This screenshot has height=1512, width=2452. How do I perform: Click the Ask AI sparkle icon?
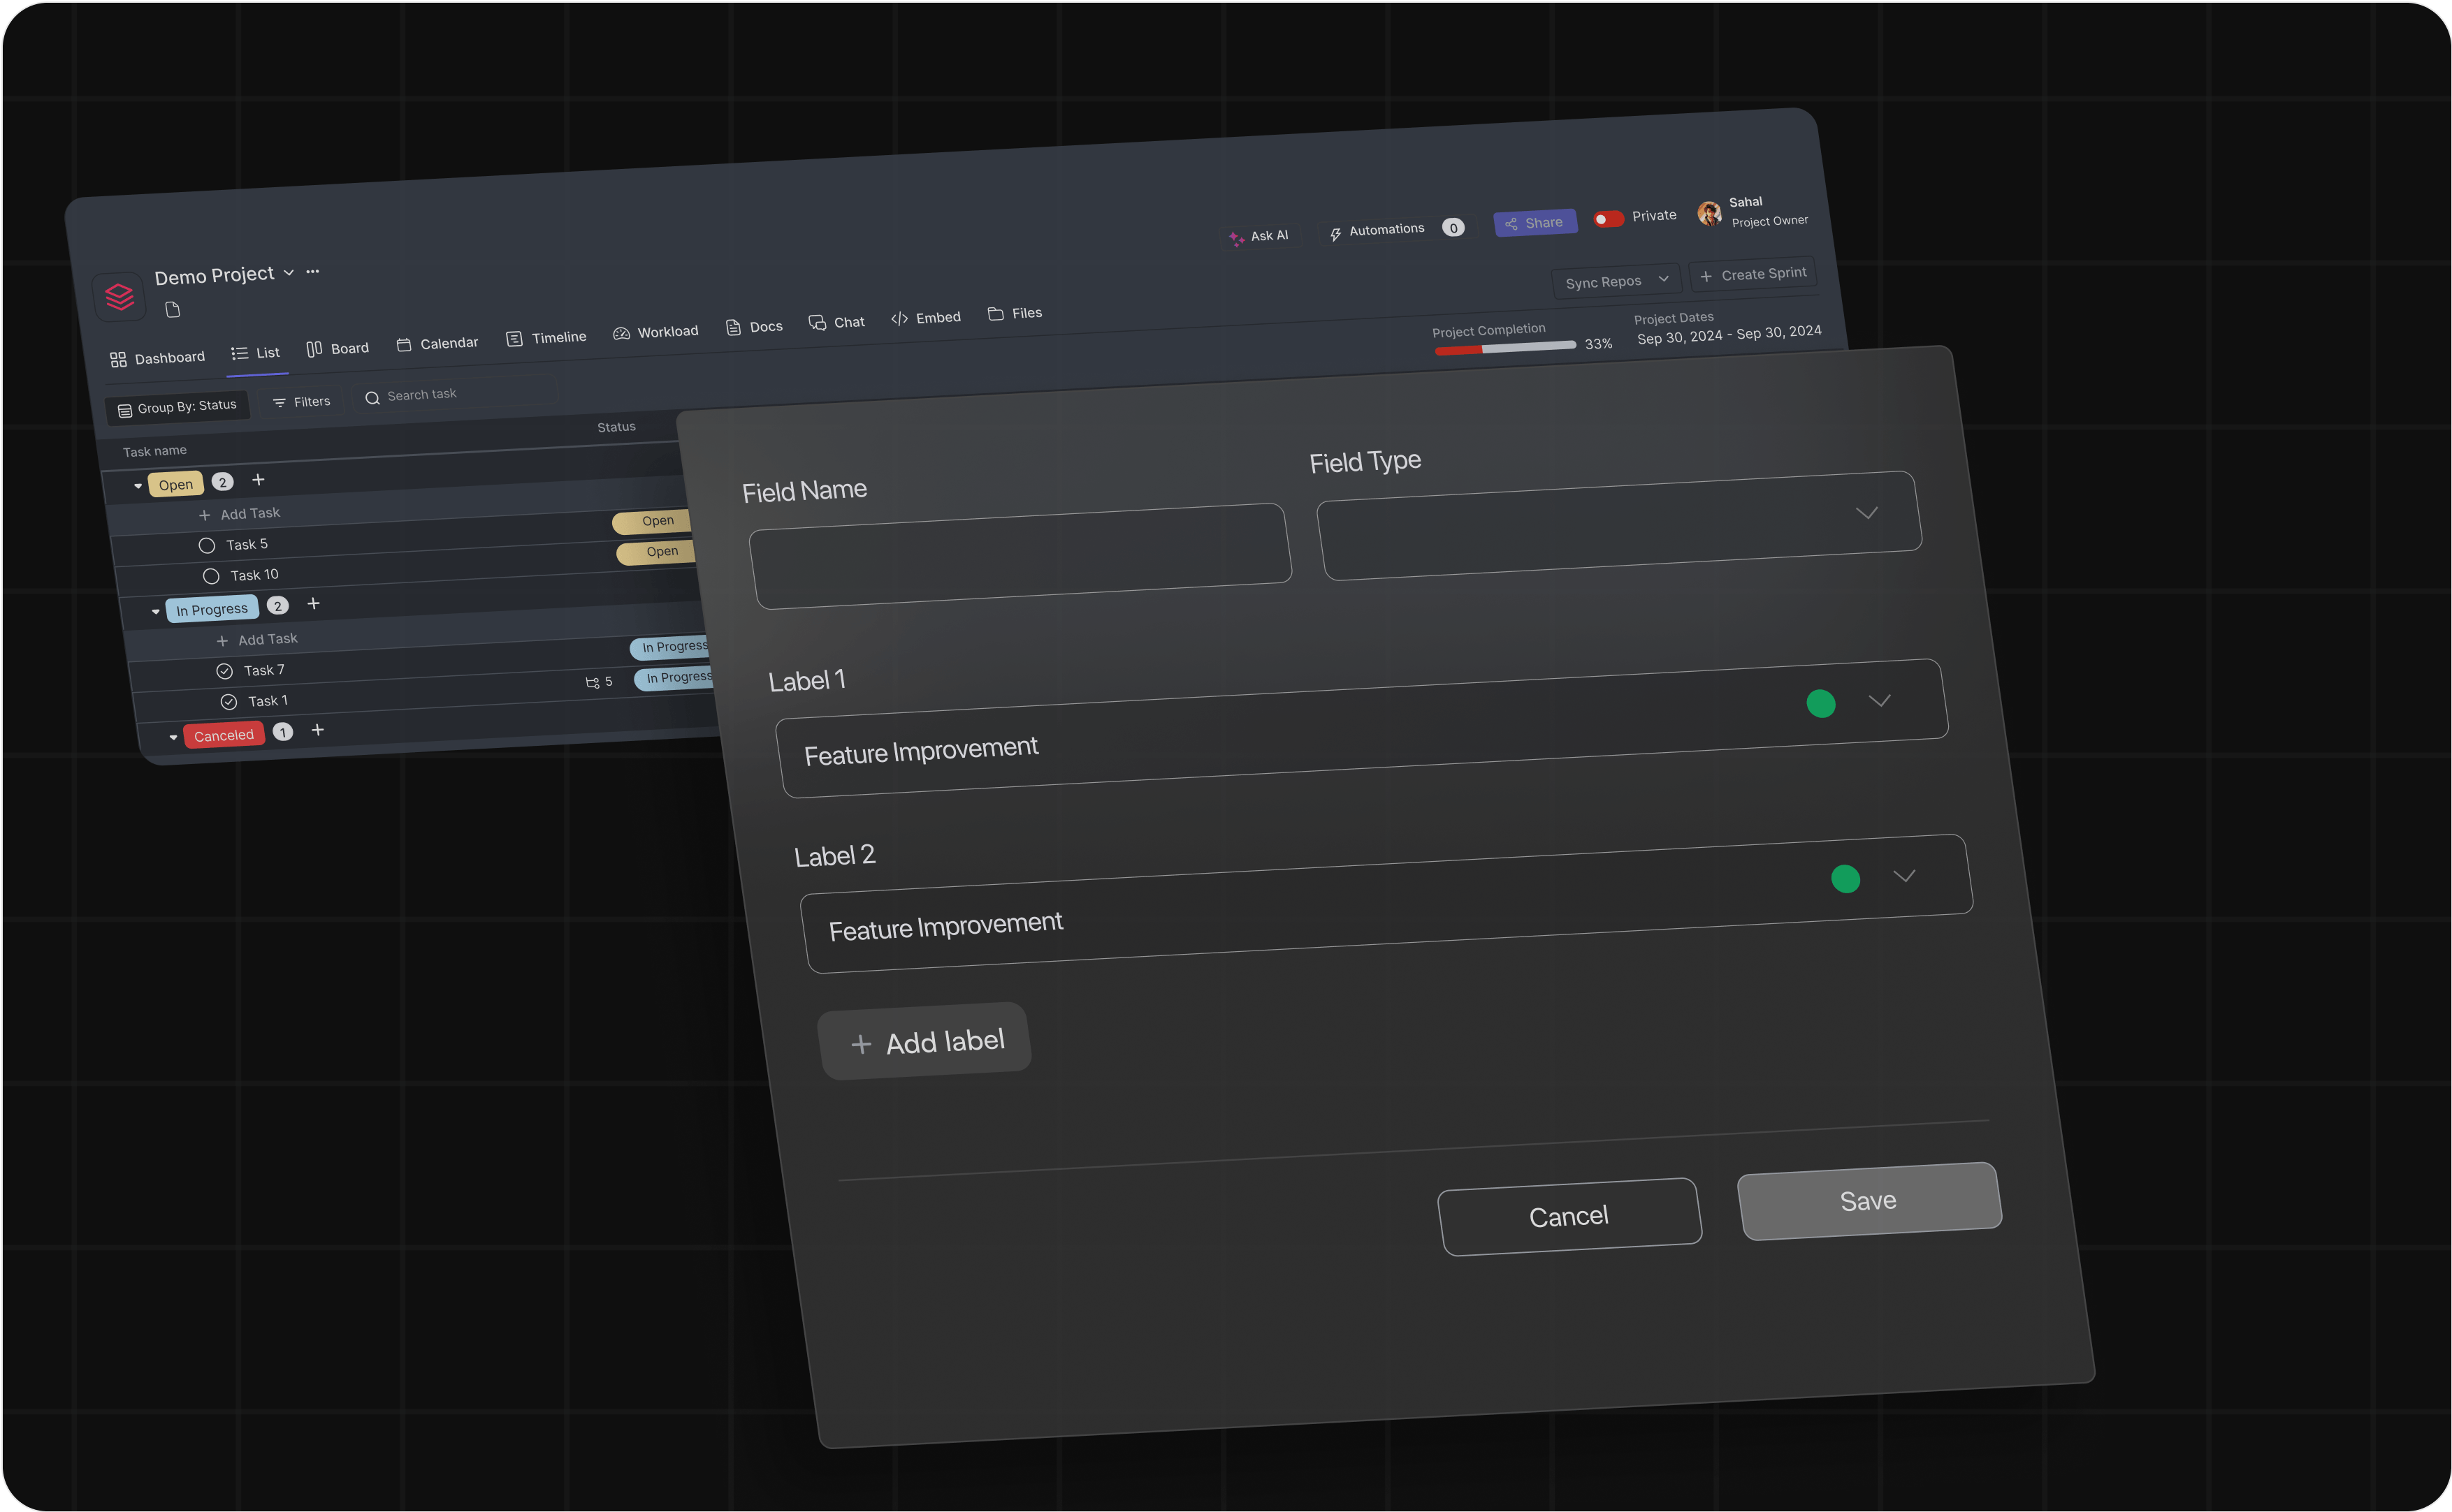click(x=1235, y=238)
